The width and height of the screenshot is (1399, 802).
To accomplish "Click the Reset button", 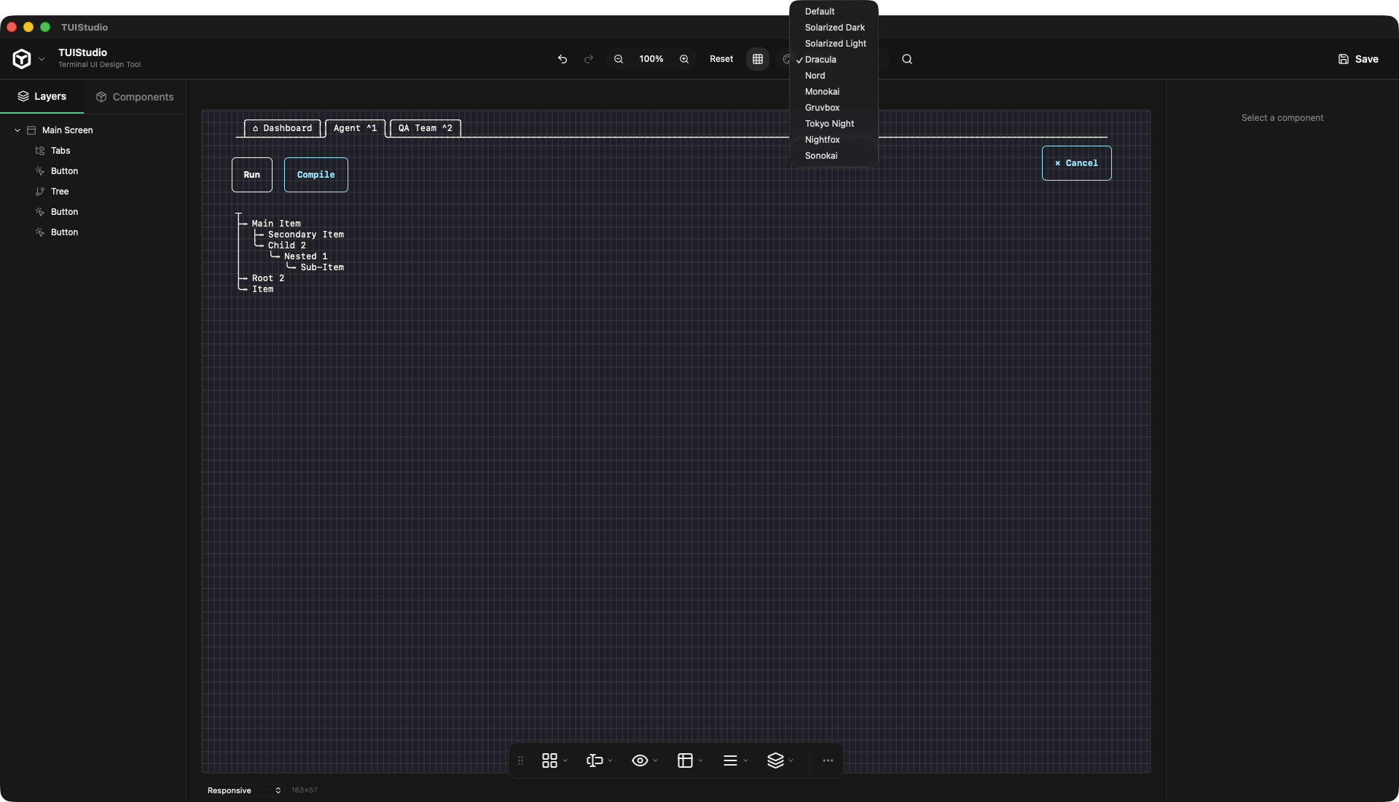I will tap(721, 59).
